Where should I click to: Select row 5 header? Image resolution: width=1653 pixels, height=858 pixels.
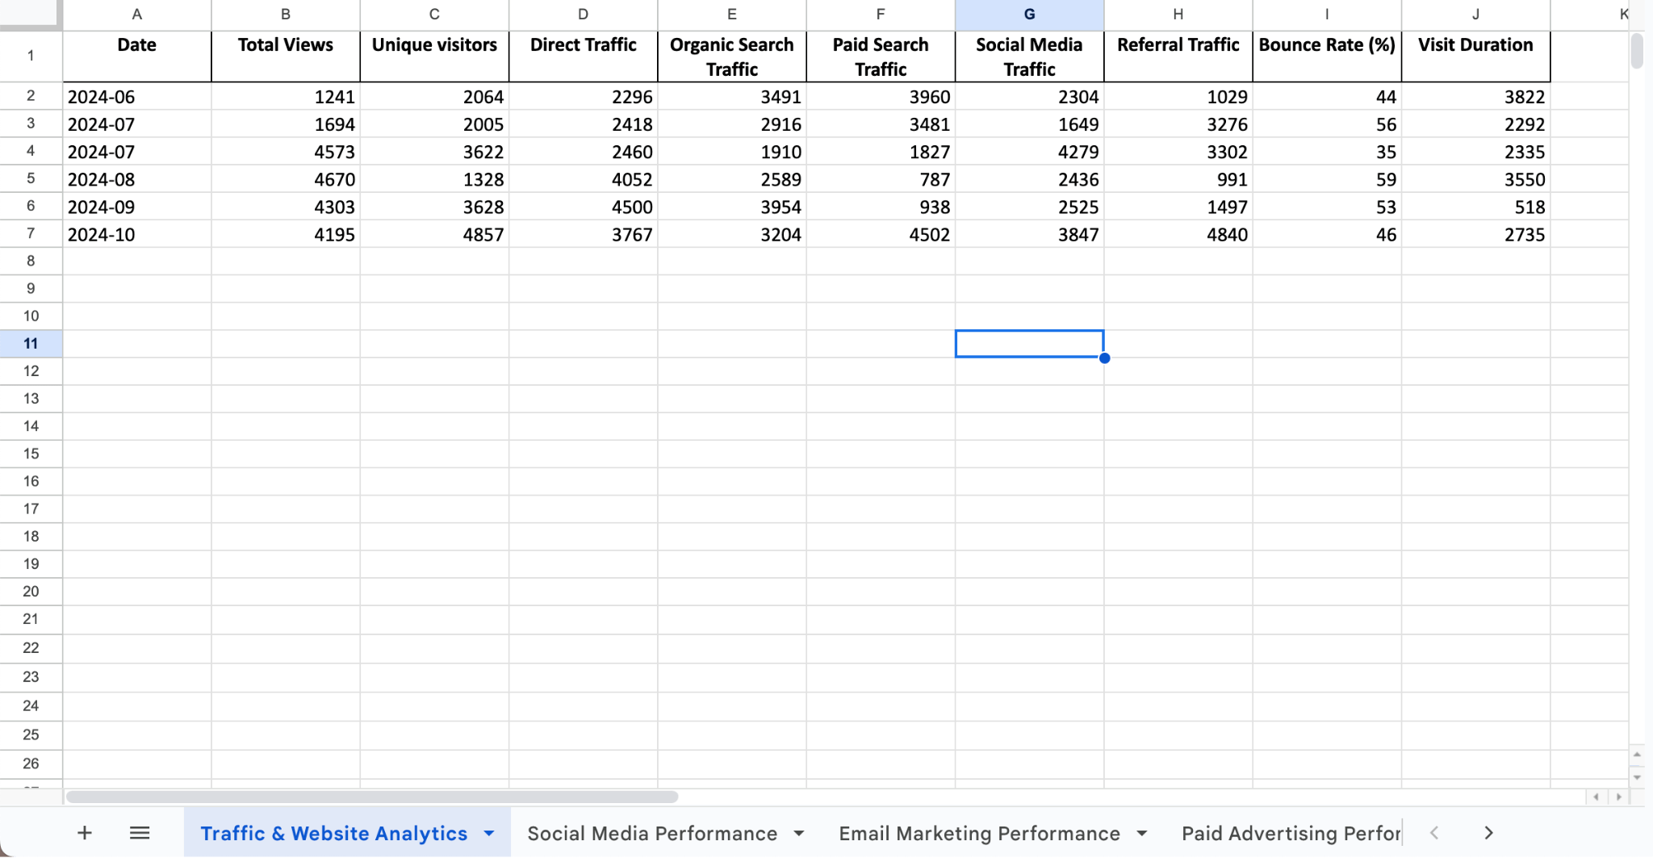[x=31, y=178]
